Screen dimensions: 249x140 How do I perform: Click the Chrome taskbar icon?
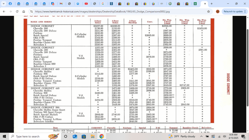pos(102,136)
